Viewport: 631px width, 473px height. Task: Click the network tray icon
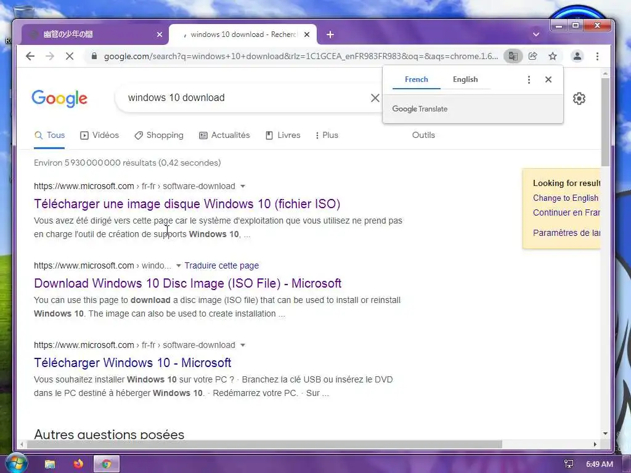click(569, 464)
